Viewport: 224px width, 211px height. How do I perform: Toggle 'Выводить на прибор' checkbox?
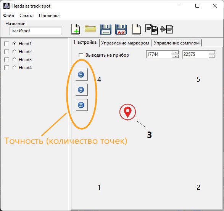[81, 55]
